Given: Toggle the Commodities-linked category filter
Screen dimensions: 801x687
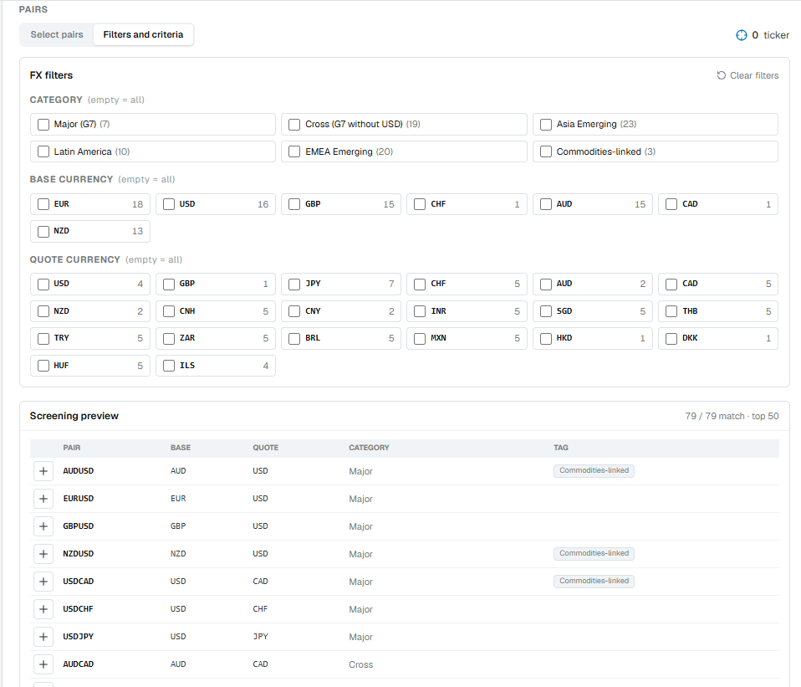Looking at the screenshot, I should tap(546, 151).
